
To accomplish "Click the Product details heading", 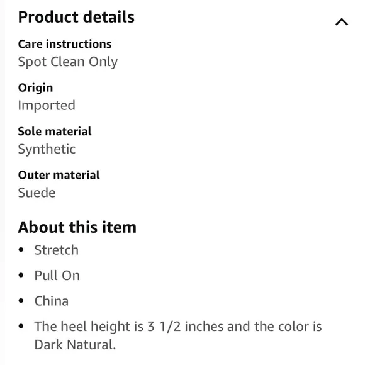I will (76, 17).
